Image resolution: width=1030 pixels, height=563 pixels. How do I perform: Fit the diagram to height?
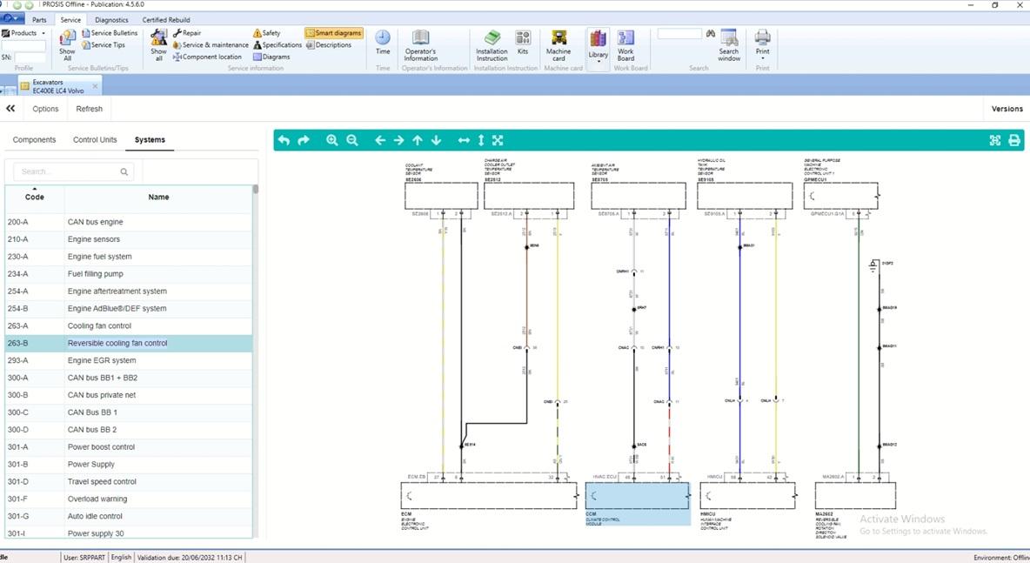coord(481,140)
